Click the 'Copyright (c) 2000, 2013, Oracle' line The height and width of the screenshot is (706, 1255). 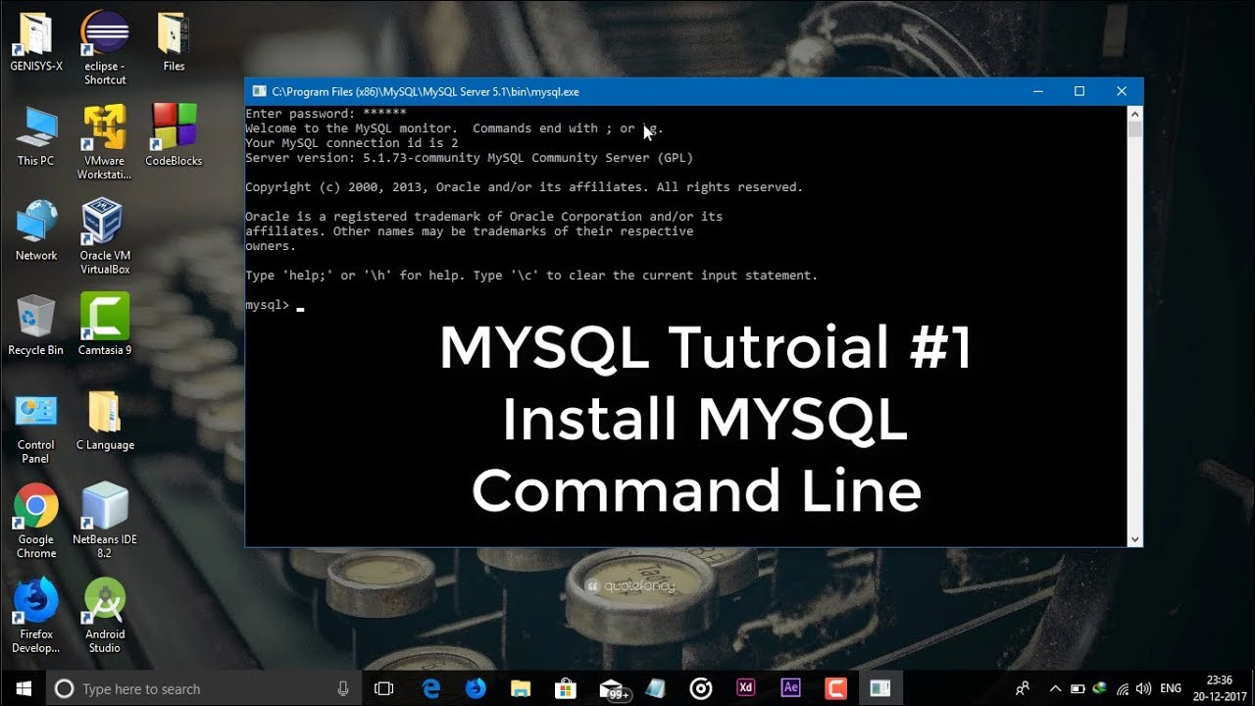[524, 187]
